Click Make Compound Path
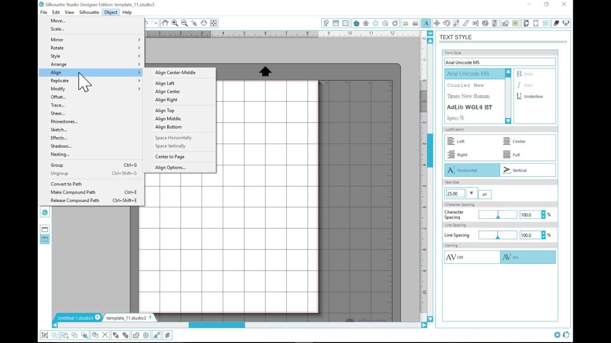The height and width of the screenshot is (343, 611). coord(73,192)
